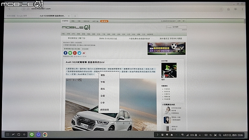Viewport: 249px width, 140px height.
Task: Open taskbar search magnifier
Action: 220,135
